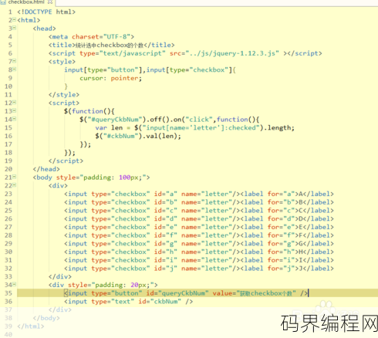The height and width of the screenshot is (338, 378).
Task: Click the closing </div> tag on line 33
Action: pyautogui.click(x=60, y=276)
